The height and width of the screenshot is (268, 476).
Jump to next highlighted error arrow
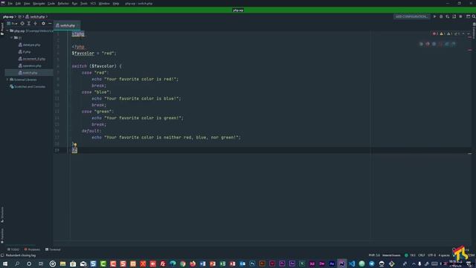coord(469,33)
